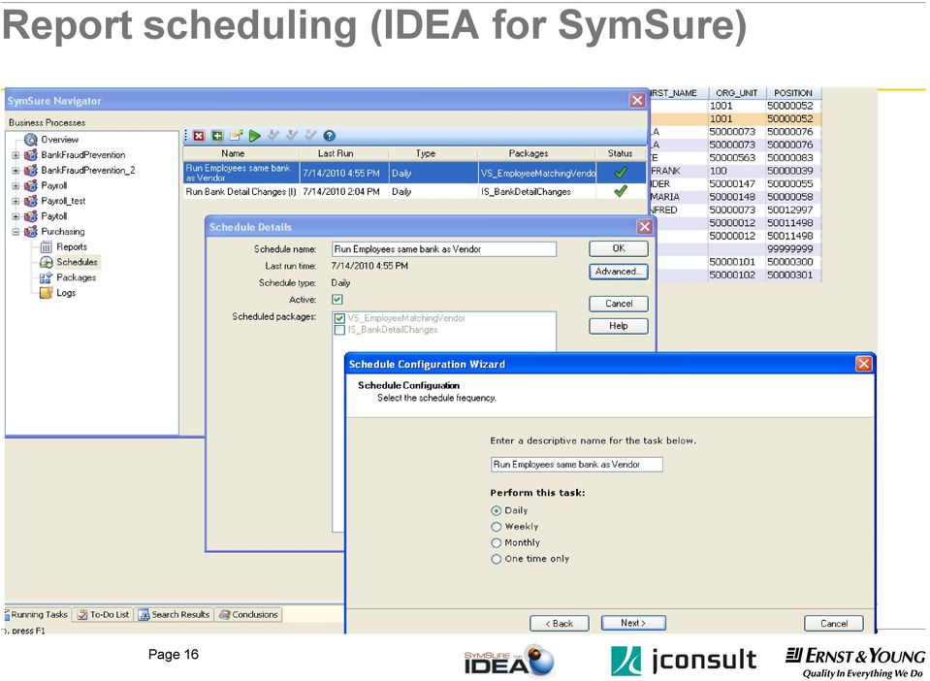Click the BankFraudPrevention process icon

pyautogui.click(x=31, y=155)
